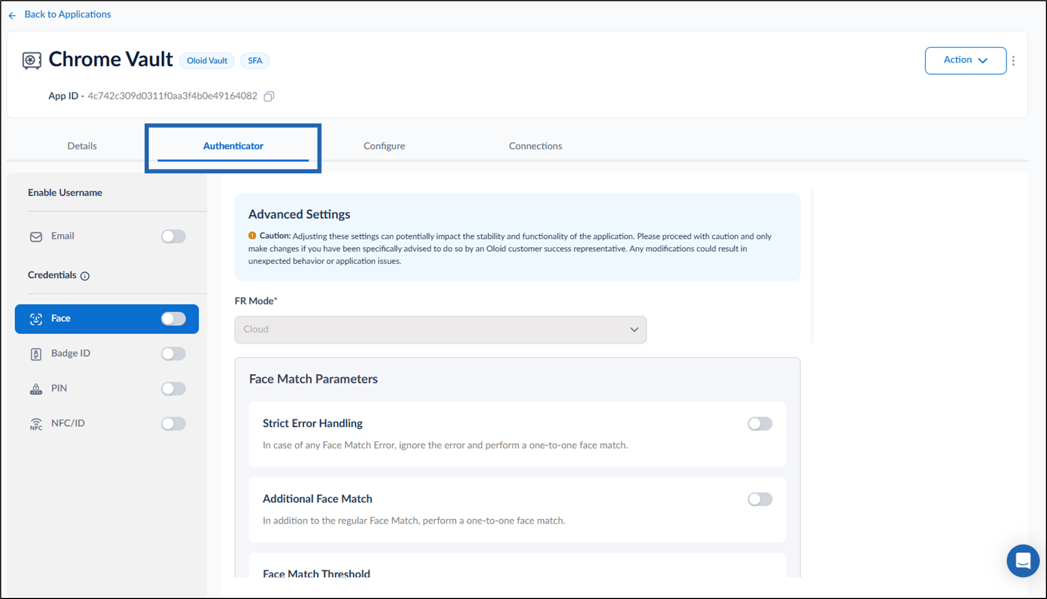Click the Email envelope icon
The height and width of the screenshot is (599, 1047).
point(36,237)
